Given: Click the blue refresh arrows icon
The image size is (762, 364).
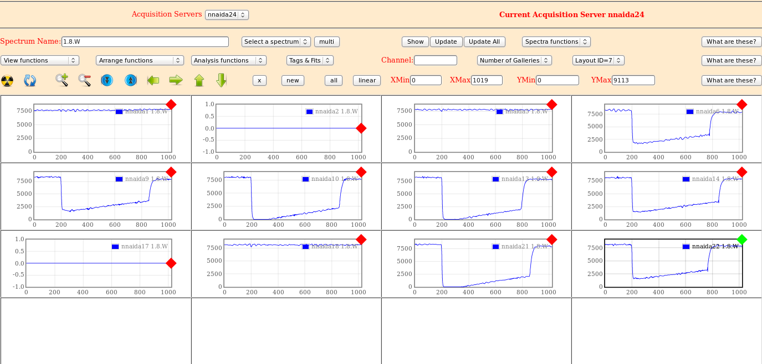Looking at the screenshot, I should click(x=30, y=81).
